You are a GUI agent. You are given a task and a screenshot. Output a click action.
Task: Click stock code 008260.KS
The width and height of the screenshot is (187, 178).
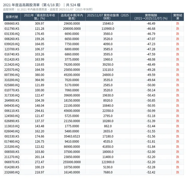(x=12, y=39)
